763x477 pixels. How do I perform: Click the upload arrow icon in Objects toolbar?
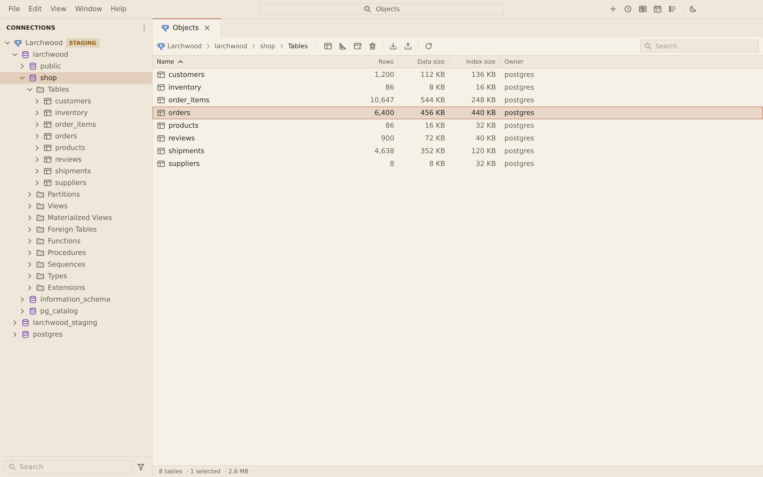(x=408, y=46)
